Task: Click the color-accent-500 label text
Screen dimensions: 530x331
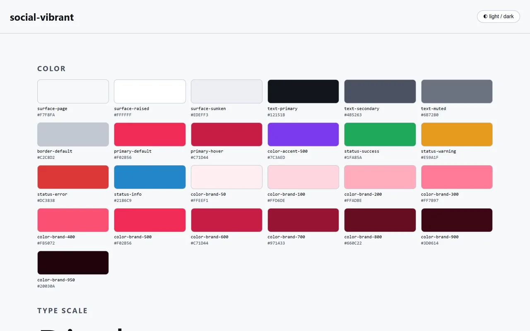Action: 288,151
